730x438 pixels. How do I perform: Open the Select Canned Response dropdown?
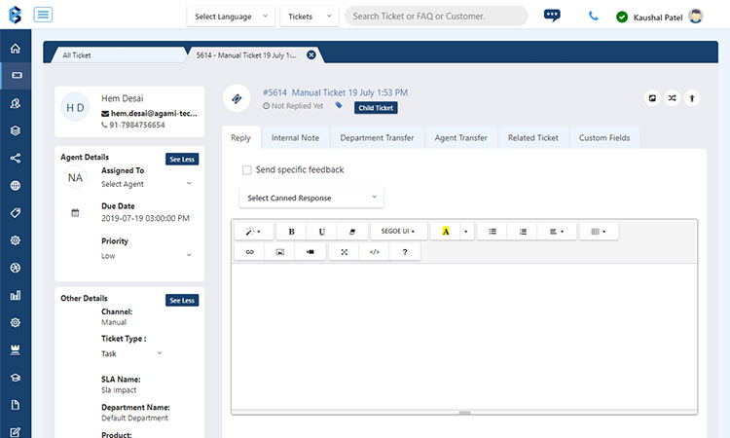[x=311, y=198]
